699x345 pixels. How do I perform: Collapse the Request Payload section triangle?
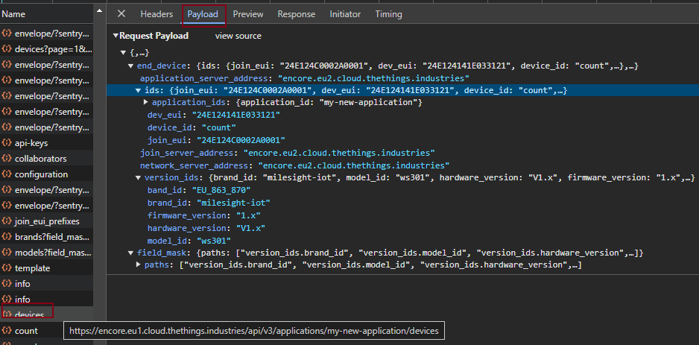pos(116,36)
